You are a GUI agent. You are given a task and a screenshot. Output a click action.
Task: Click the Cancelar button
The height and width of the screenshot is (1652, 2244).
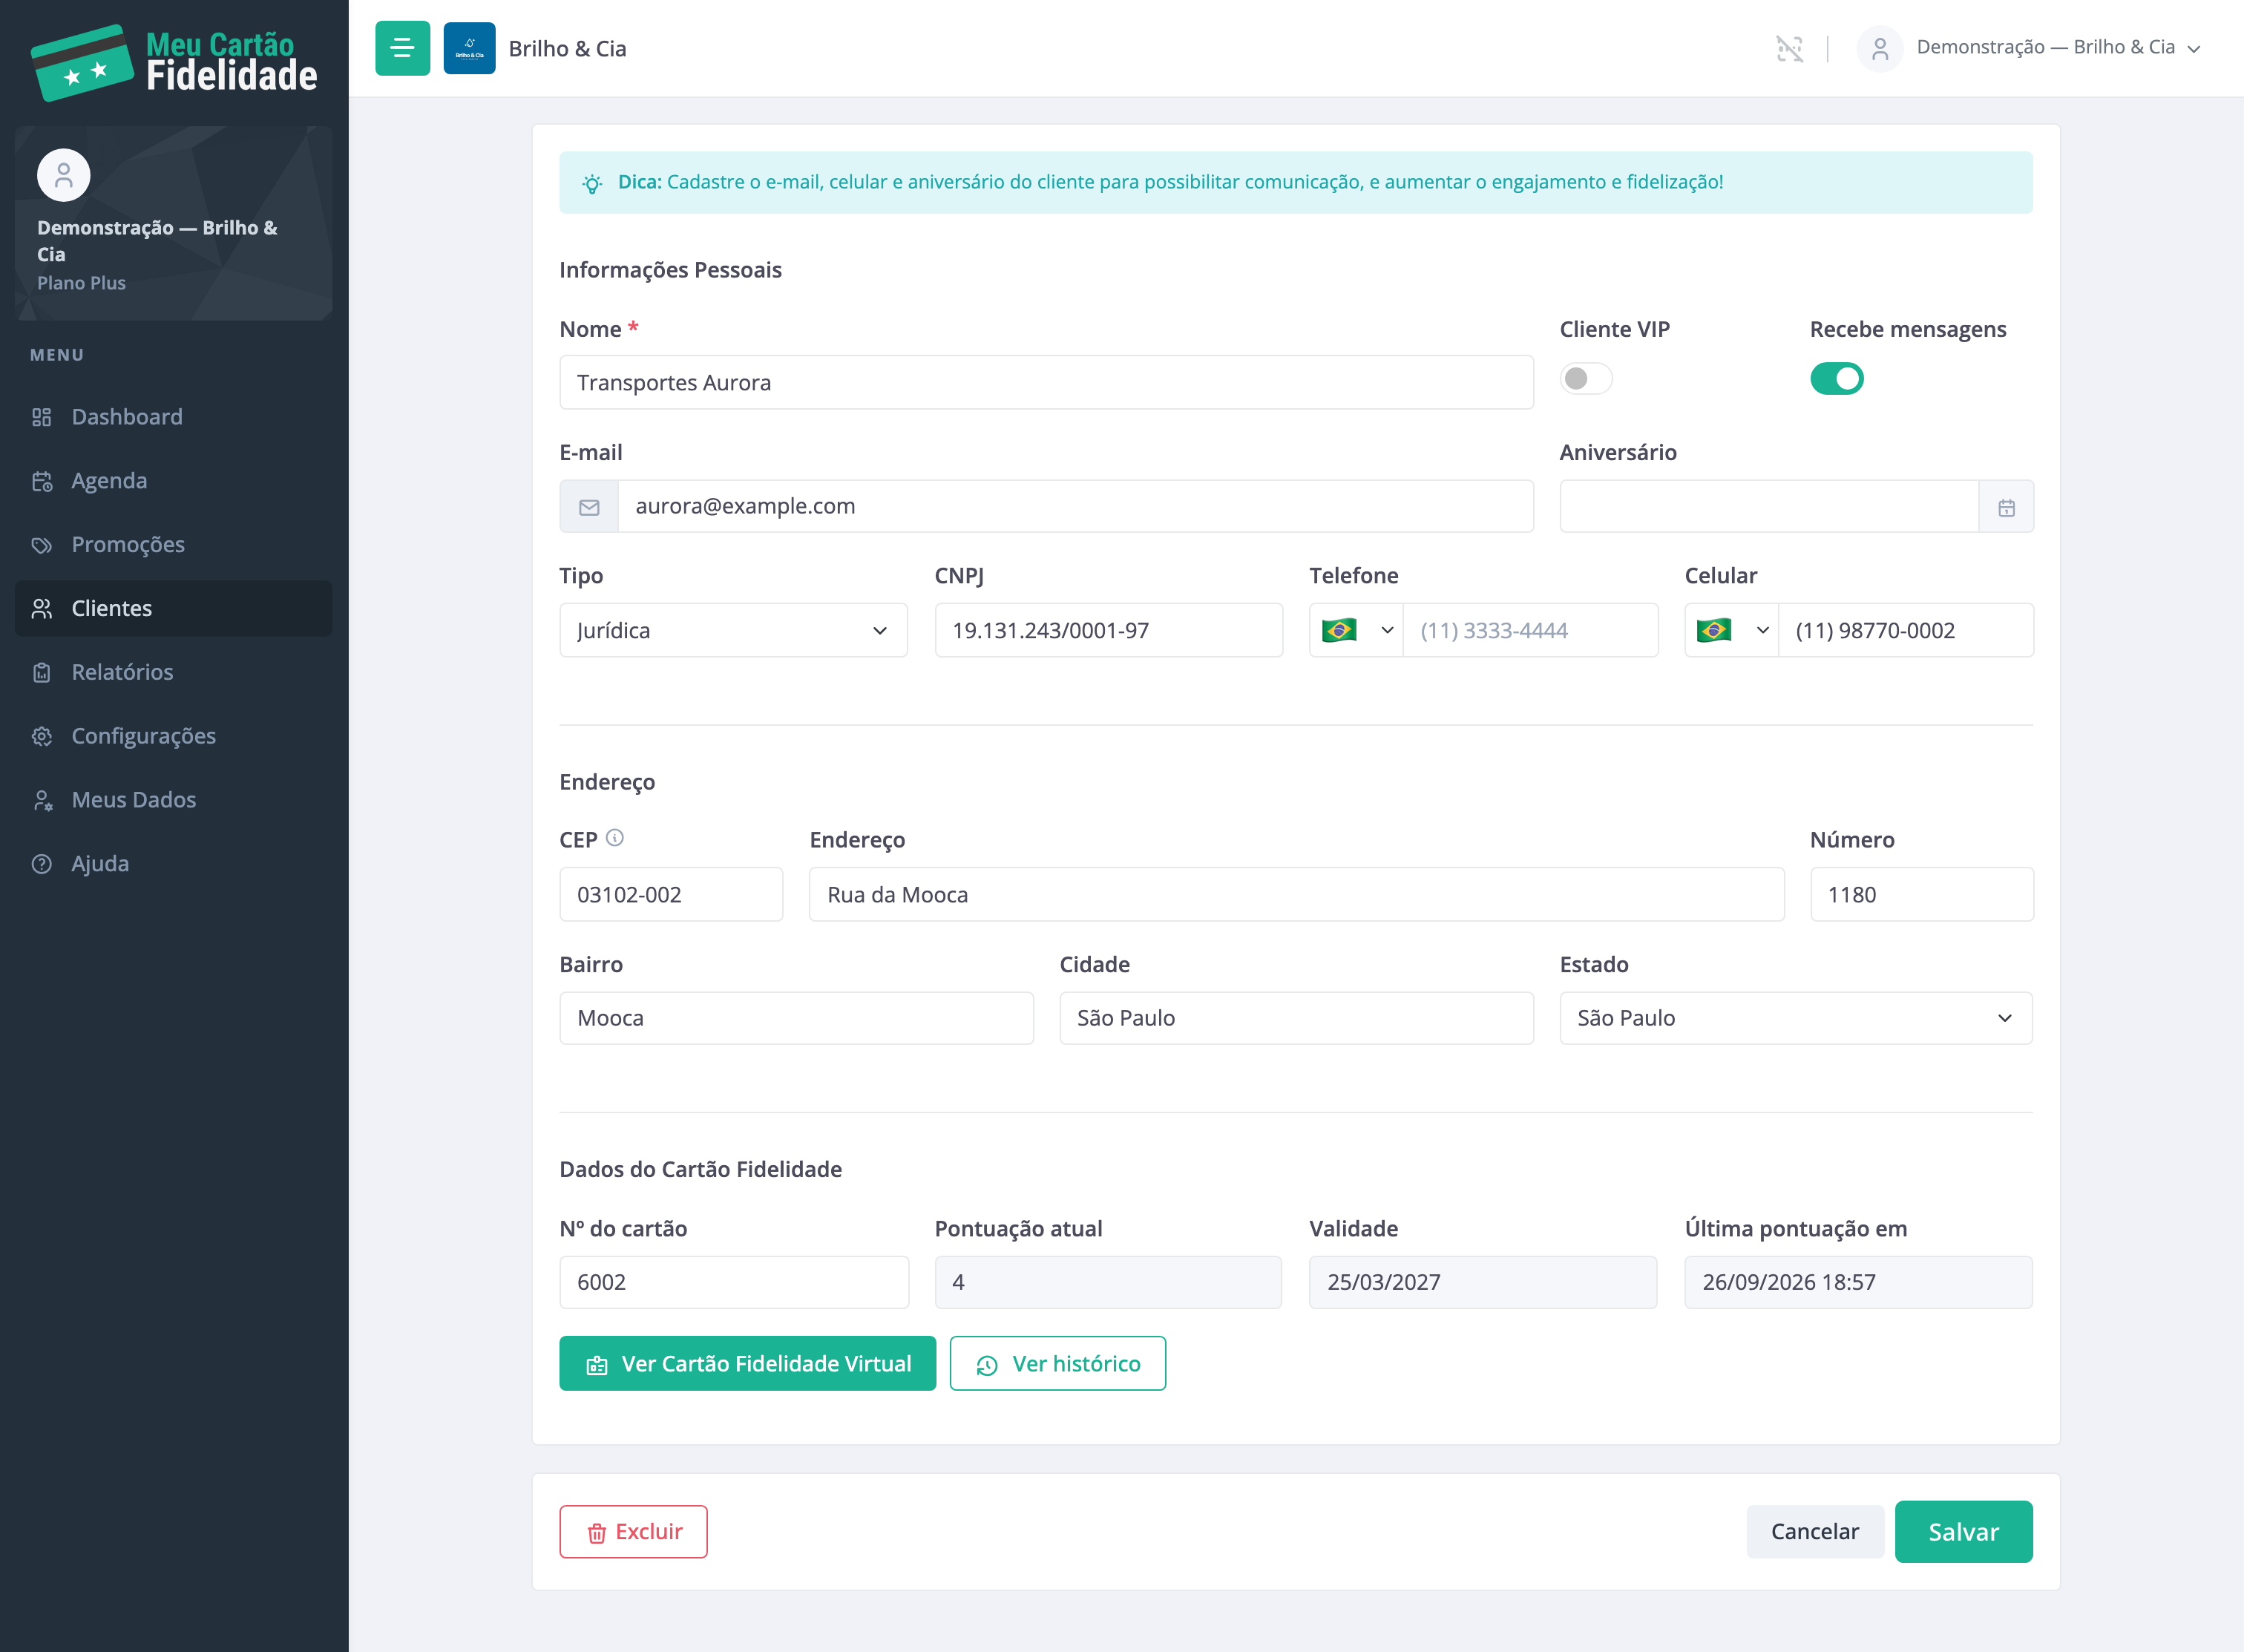click(x=1815, y=1532)
